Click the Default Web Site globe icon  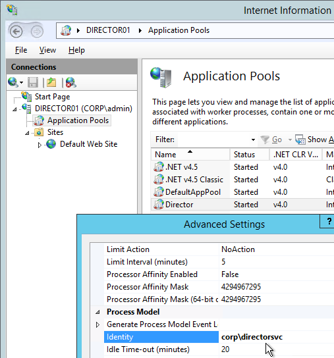51,144
